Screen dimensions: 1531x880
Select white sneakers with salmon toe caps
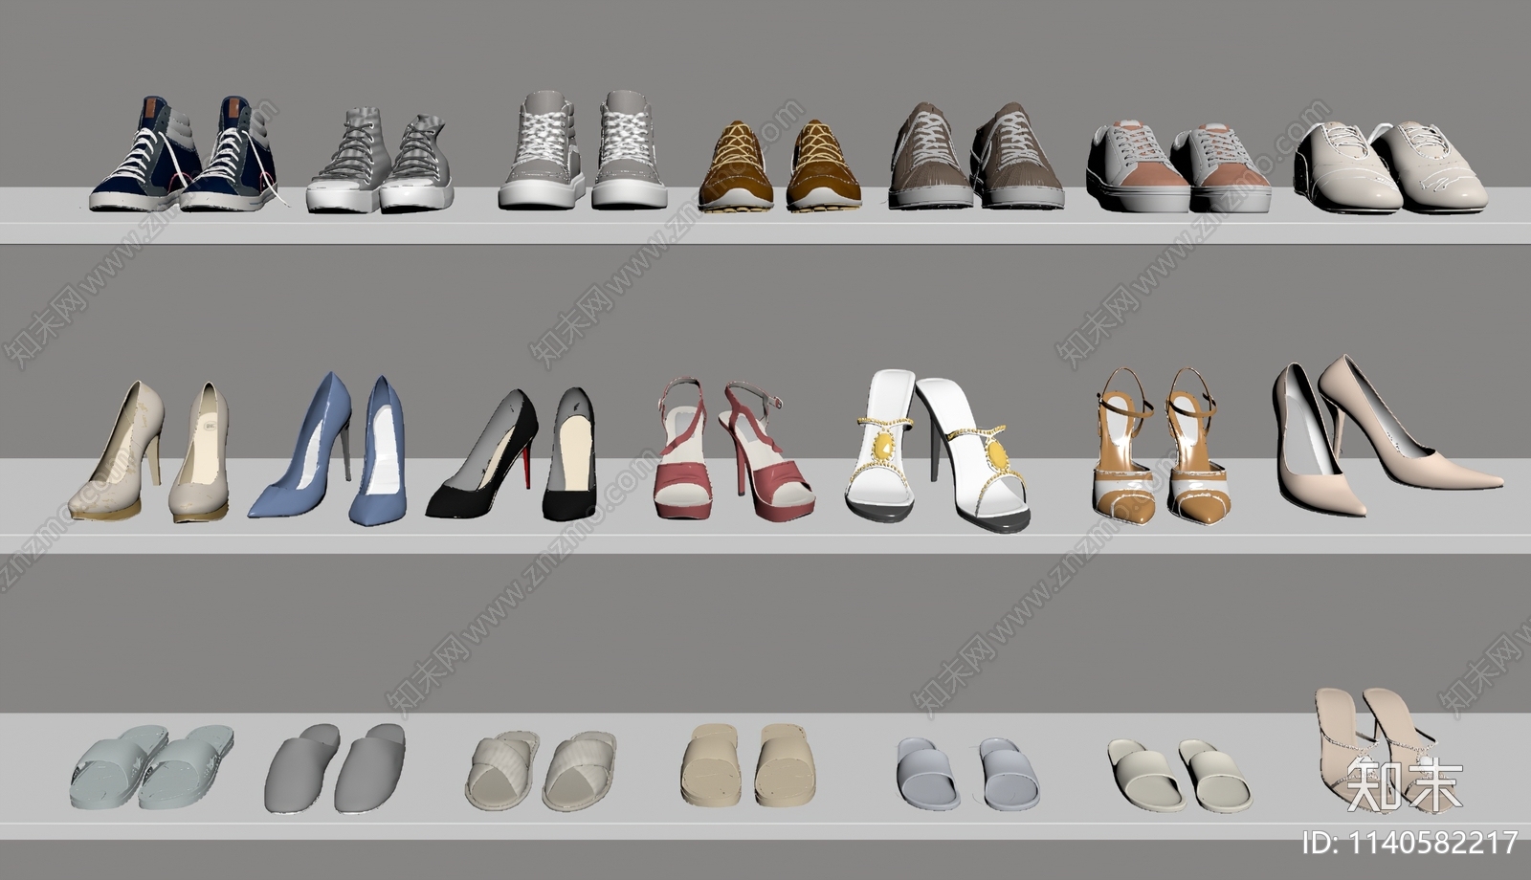click(1179, 166)
